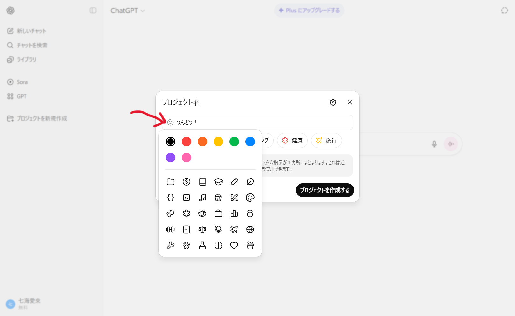Screen dimensions: 515x316
Task: Pick the balance scales project icon
Action: [202, 229]
